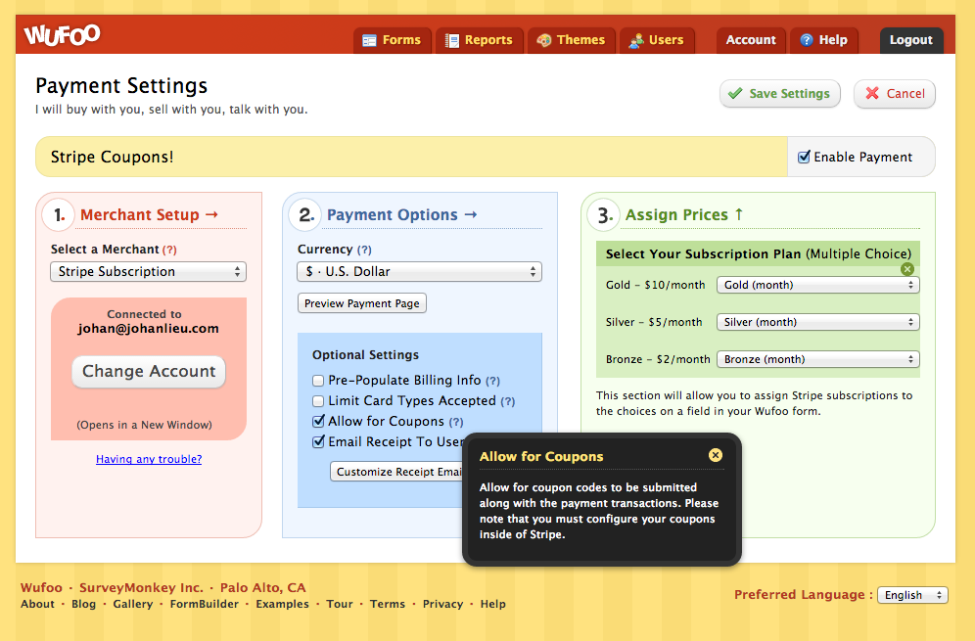
Task: Enable Pre-Populate Billing Info checkbox
Action: click(318, 381)
